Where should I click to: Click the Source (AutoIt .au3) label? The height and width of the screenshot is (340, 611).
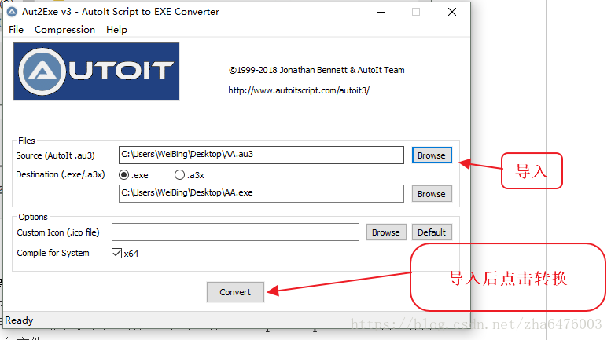(55, 155)
